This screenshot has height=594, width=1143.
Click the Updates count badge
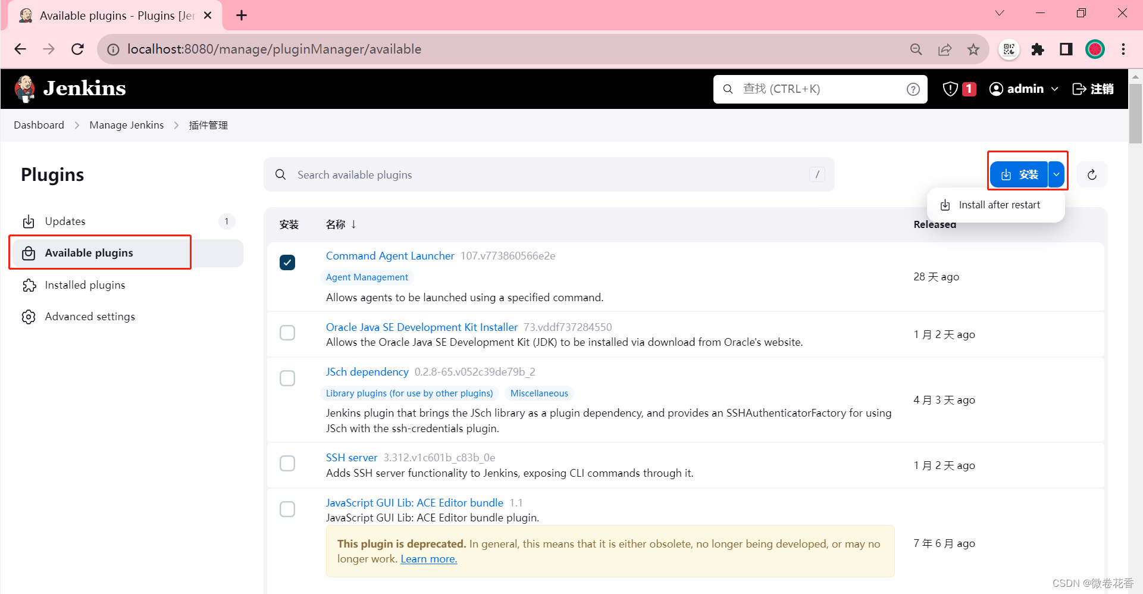[227, 221]
